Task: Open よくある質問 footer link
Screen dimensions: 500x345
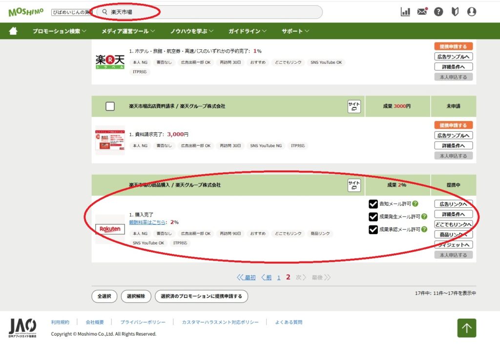Action: pos(289,322)
